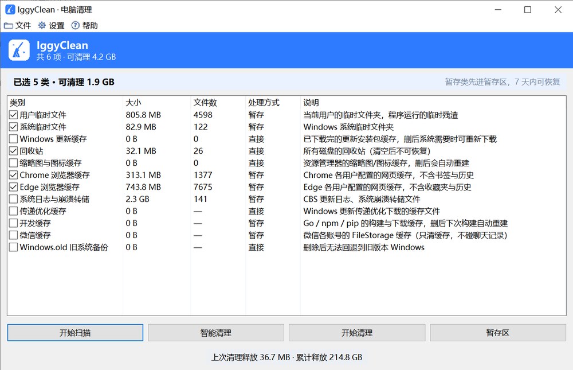Viewport: 573px width, 370px height.
Task: Minimize the IggyClean window
Action: click(498, 10)
